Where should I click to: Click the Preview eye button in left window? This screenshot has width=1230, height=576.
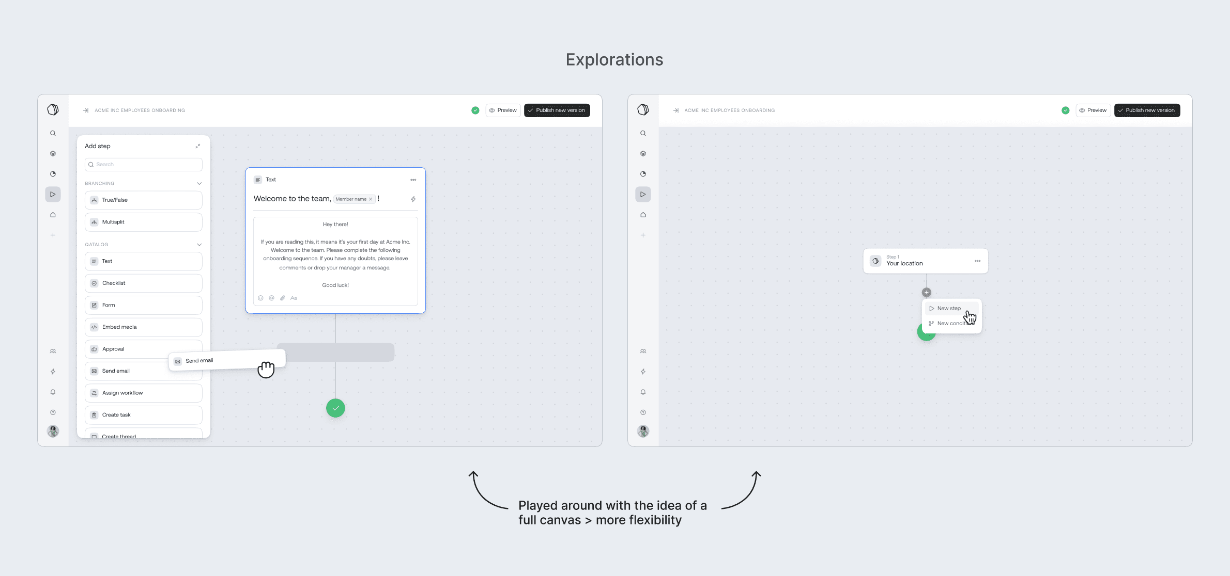(503, 110)
